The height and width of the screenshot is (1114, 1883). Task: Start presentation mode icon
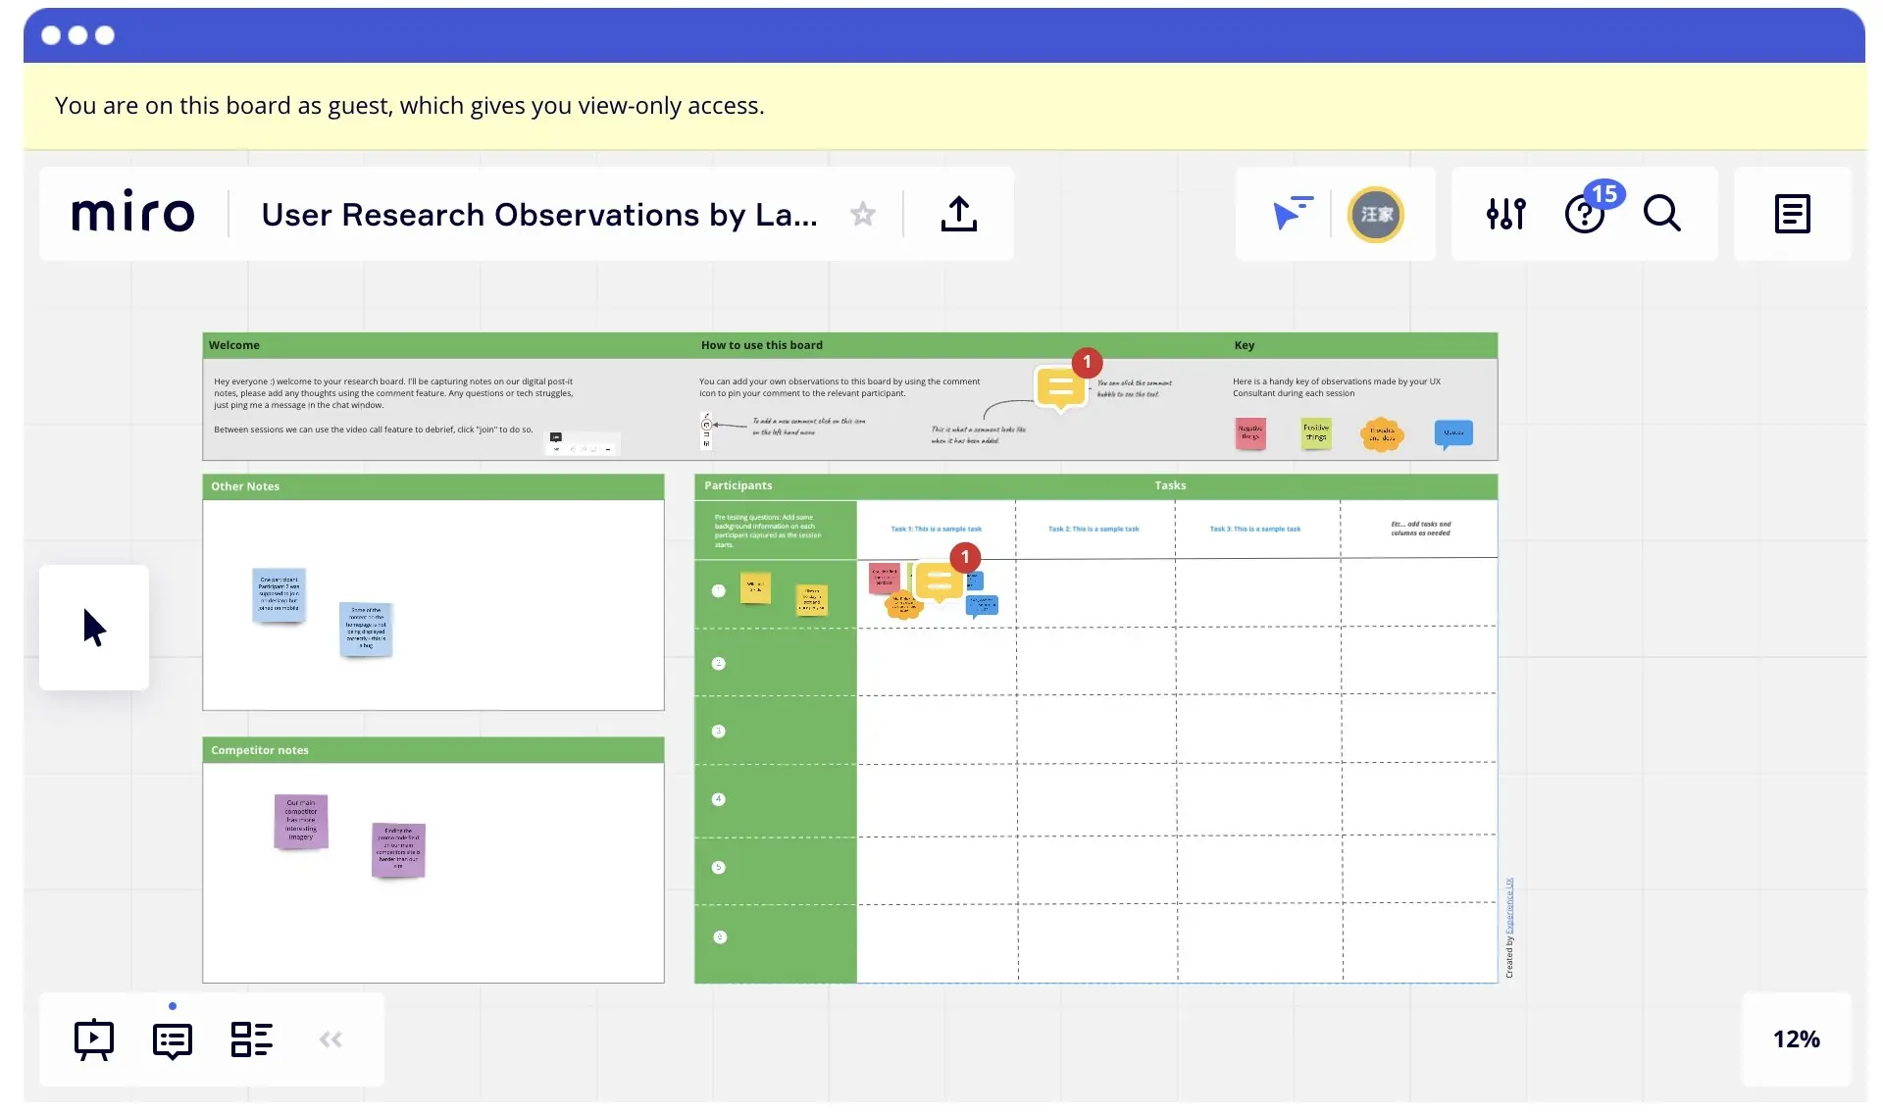(94, 1039)
